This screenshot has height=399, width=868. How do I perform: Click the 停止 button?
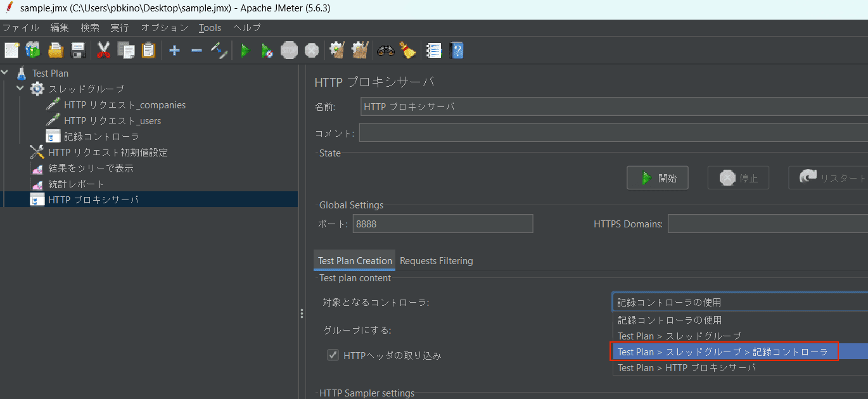click(738, 178)
